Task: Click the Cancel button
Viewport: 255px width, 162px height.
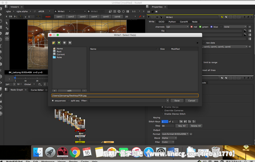Action: [192, 101]
